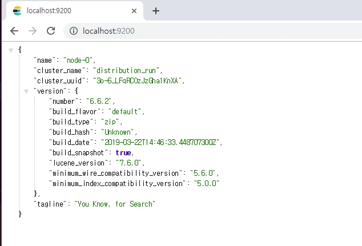Focus the address bar showing localhost:9200
Screen dimensions: 362x246
212,31
